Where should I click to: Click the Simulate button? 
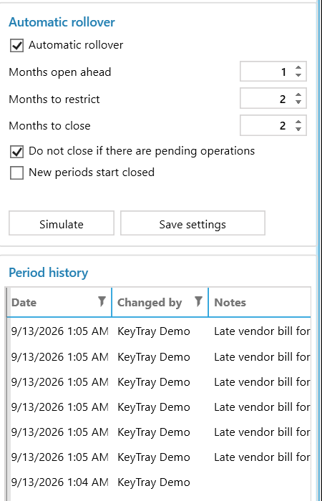pyautogui.click(x=62, y=223)
